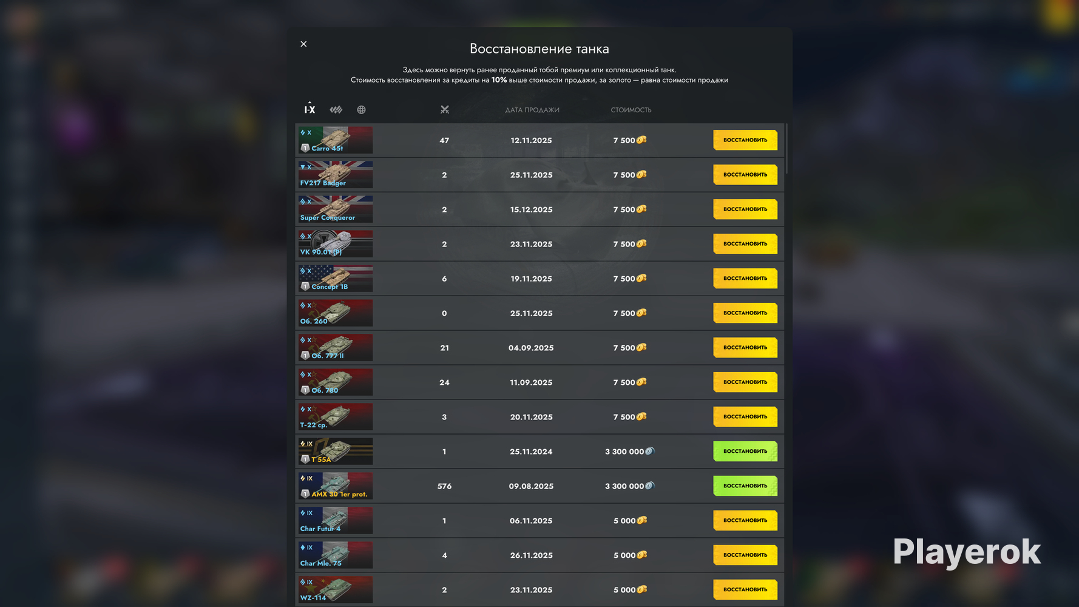Sort by nation globe icon
This screenshot has height=607, width=1079.
coord(361,110)
